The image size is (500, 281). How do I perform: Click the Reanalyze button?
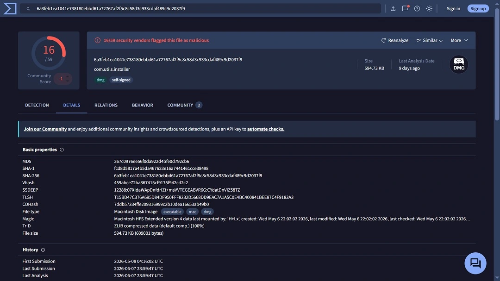click(x=395, y=40)
